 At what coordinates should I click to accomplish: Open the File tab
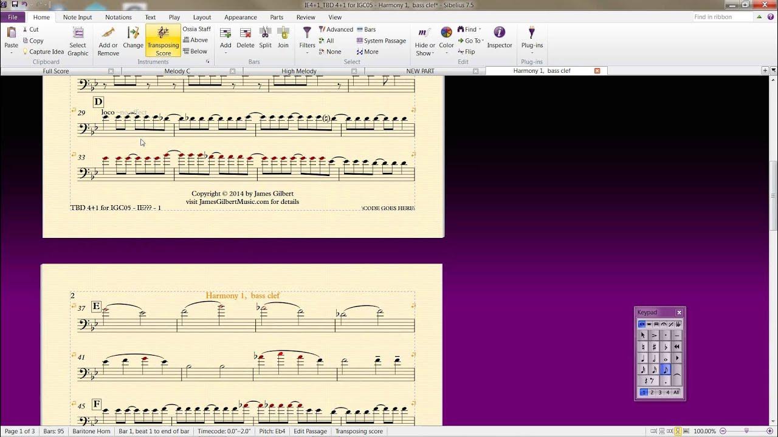click(13, 17)
